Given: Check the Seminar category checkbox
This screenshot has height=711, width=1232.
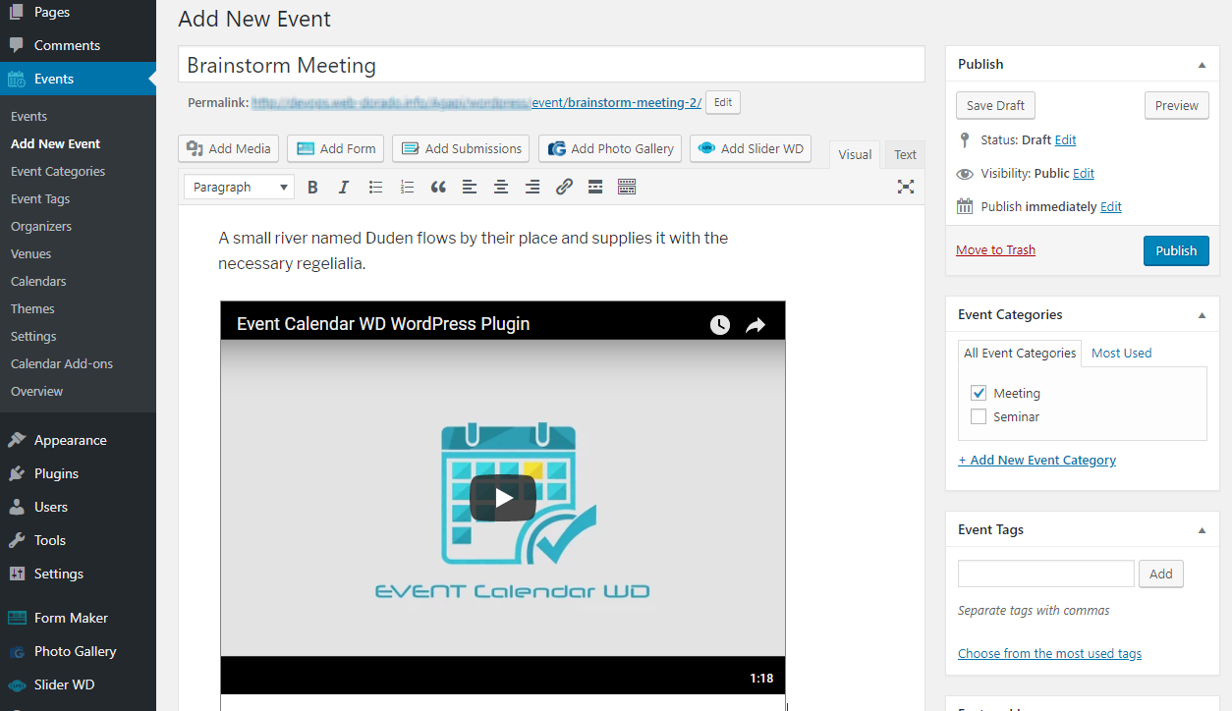Looking at the screenshot, I should (979, 416).
